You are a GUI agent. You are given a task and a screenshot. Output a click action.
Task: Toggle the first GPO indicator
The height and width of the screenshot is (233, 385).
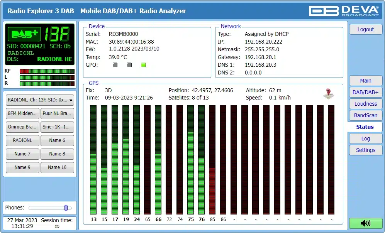tap(115, 65)
